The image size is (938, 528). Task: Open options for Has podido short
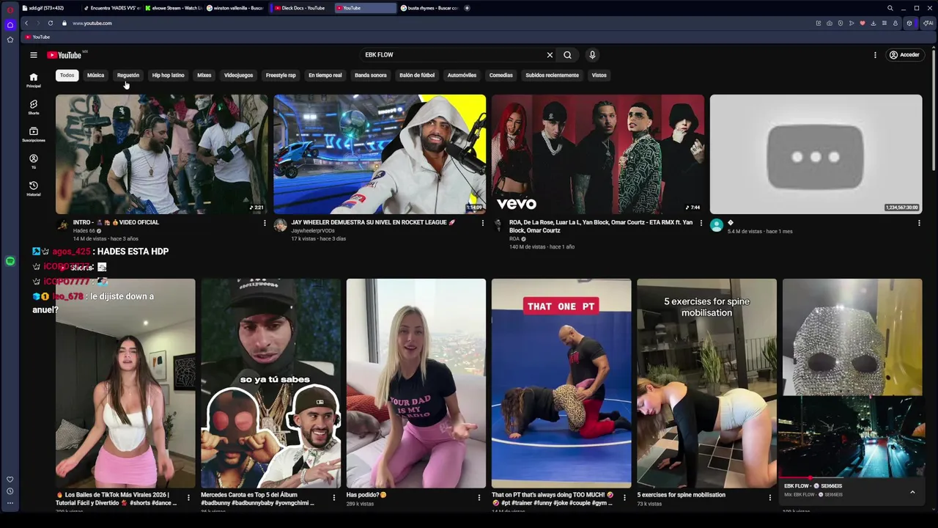point(479,498)
